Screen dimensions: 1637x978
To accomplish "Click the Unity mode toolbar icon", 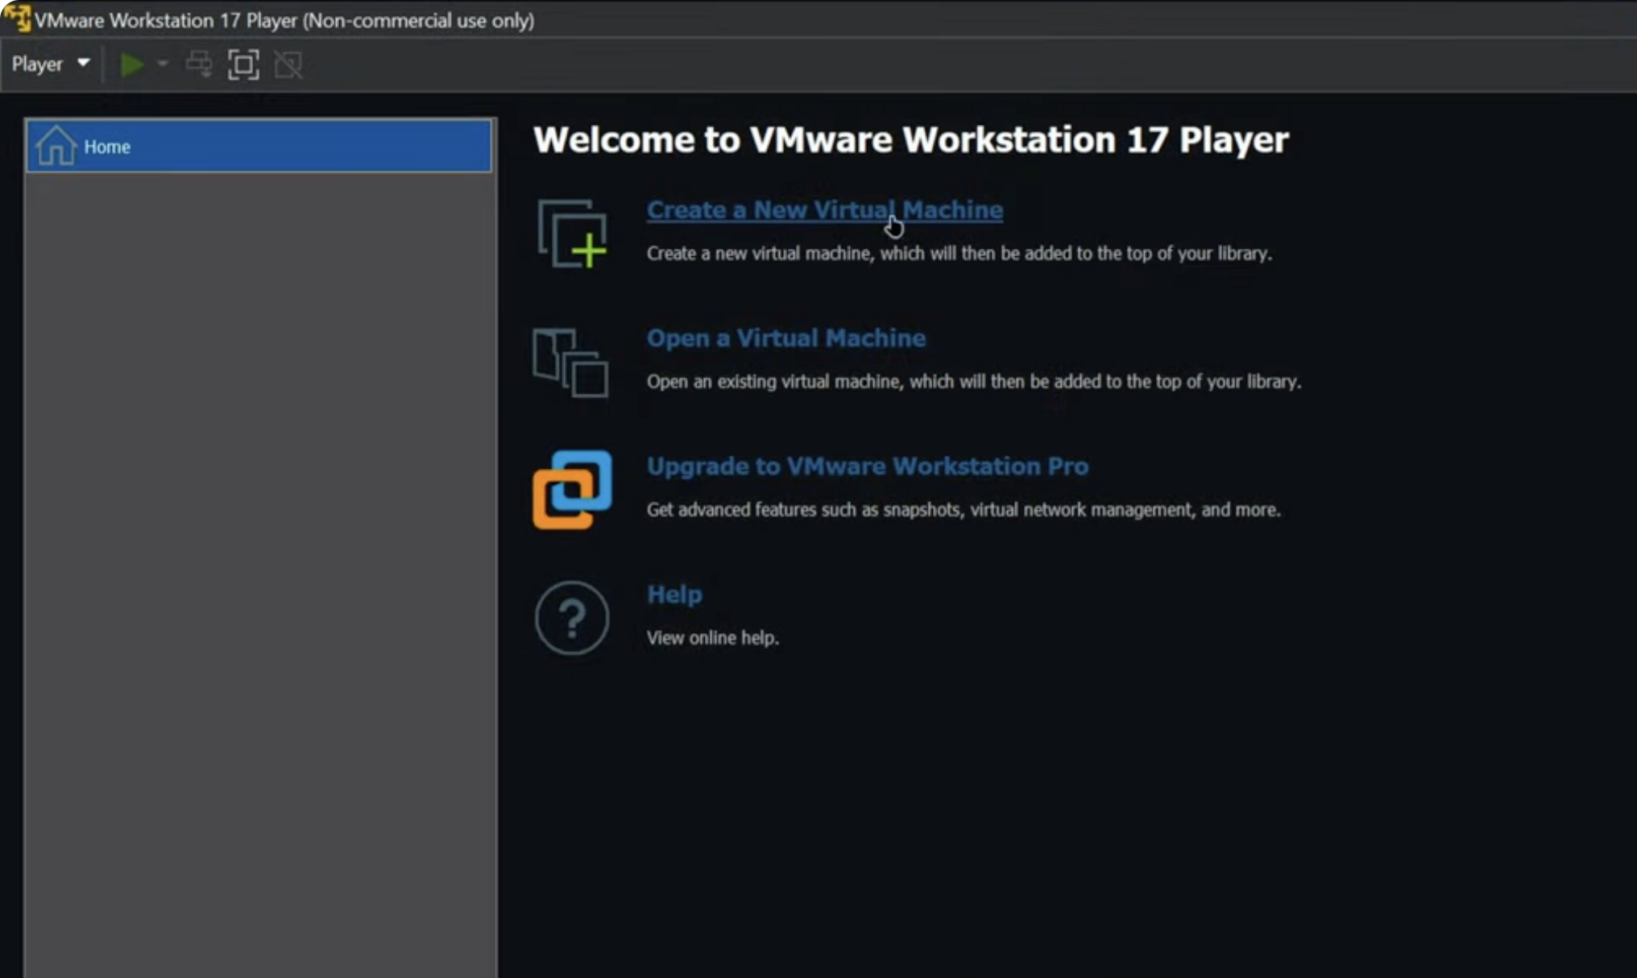I will click(x=288, y=64).
